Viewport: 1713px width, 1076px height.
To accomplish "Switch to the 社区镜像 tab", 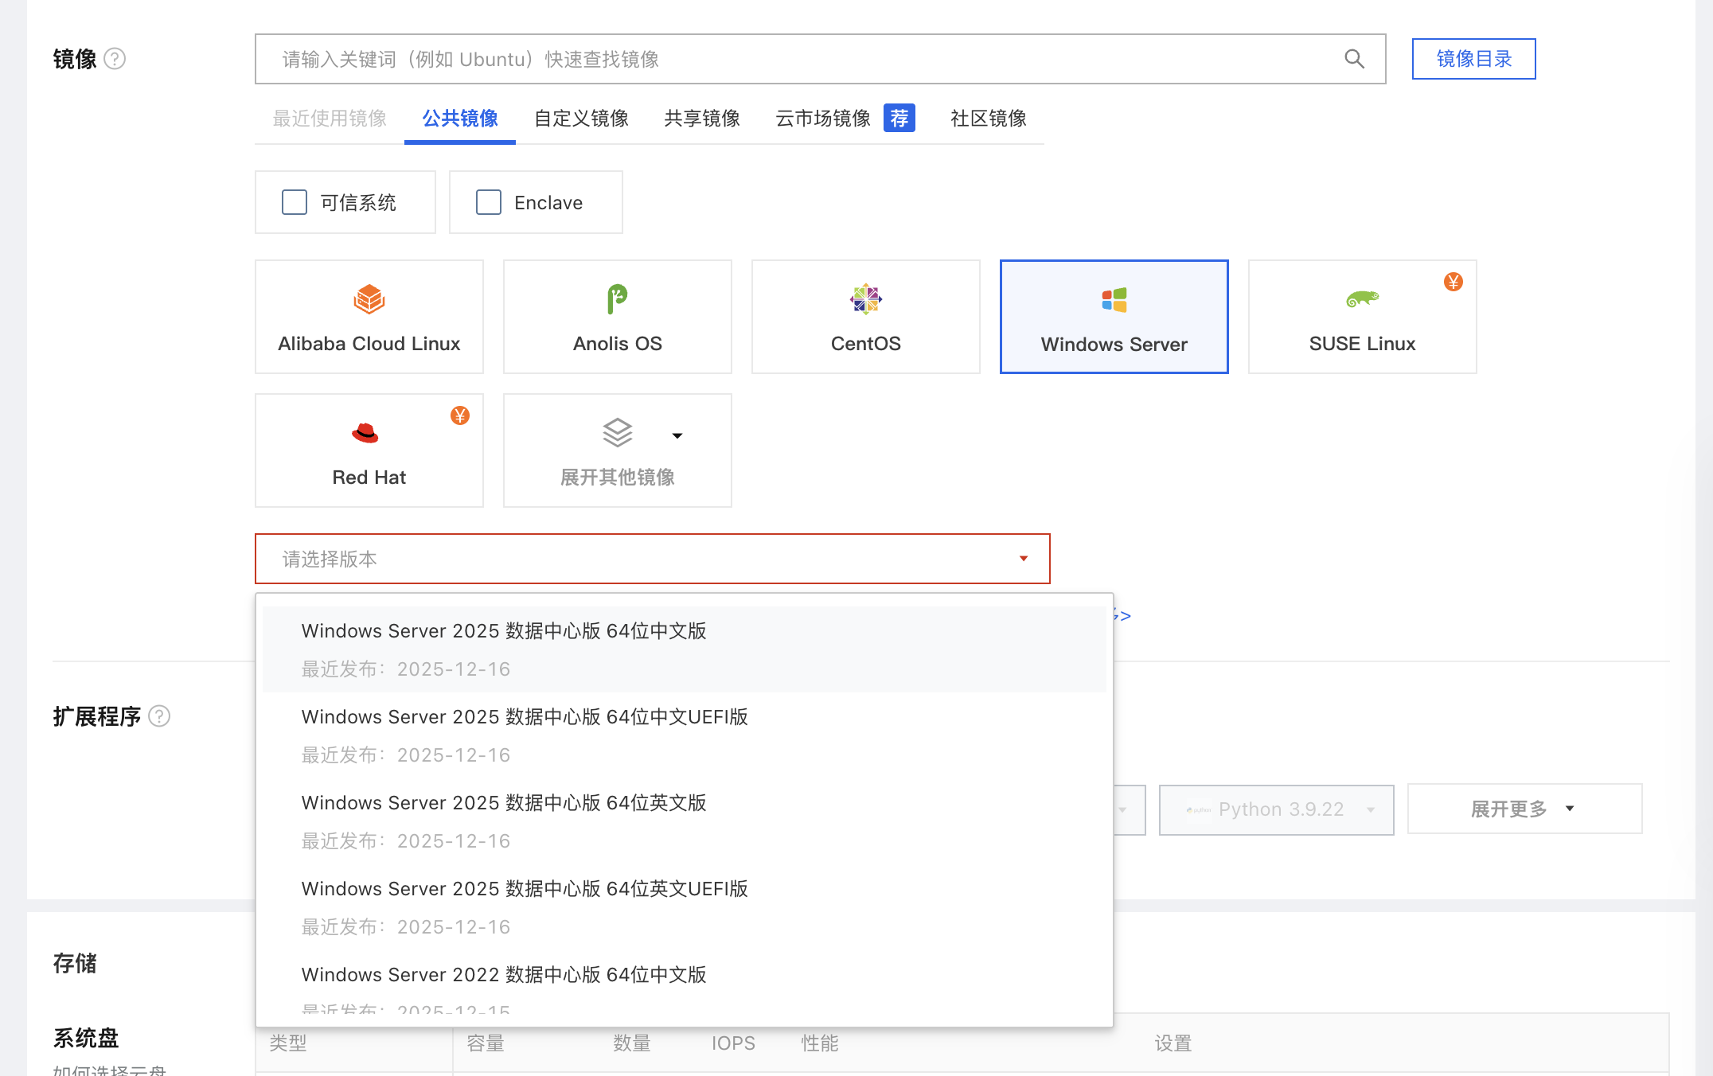I will pos(989,119).
